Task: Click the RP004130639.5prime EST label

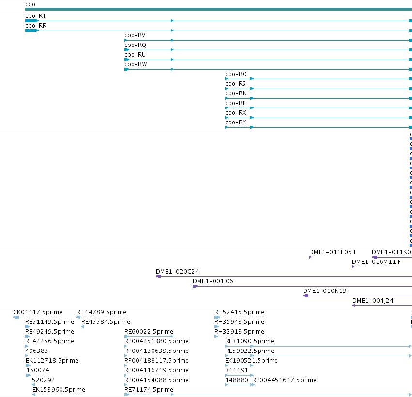Action: [156, 351]
